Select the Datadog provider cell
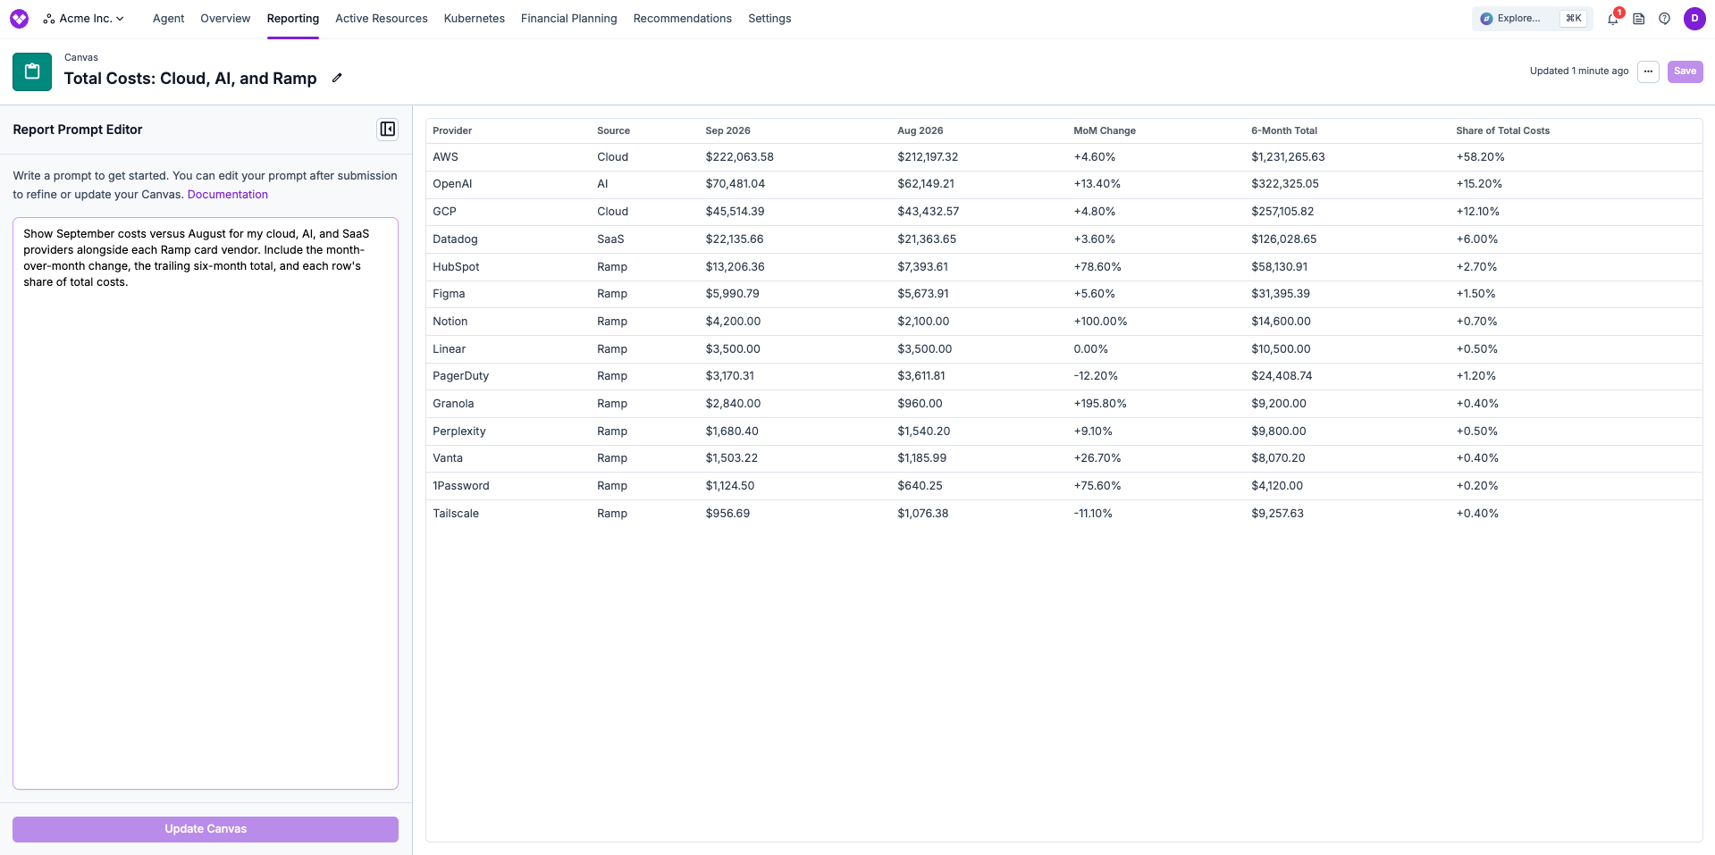The image size is (1715, 855). click(455, 239)
